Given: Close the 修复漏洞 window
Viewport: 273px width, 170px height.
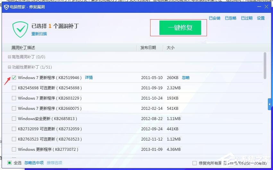Looking at the screenshot, I should click(x=266, y=7).
